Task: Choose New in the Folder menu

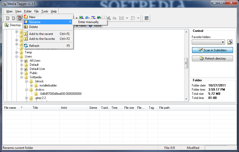Action: pos(48,17)
